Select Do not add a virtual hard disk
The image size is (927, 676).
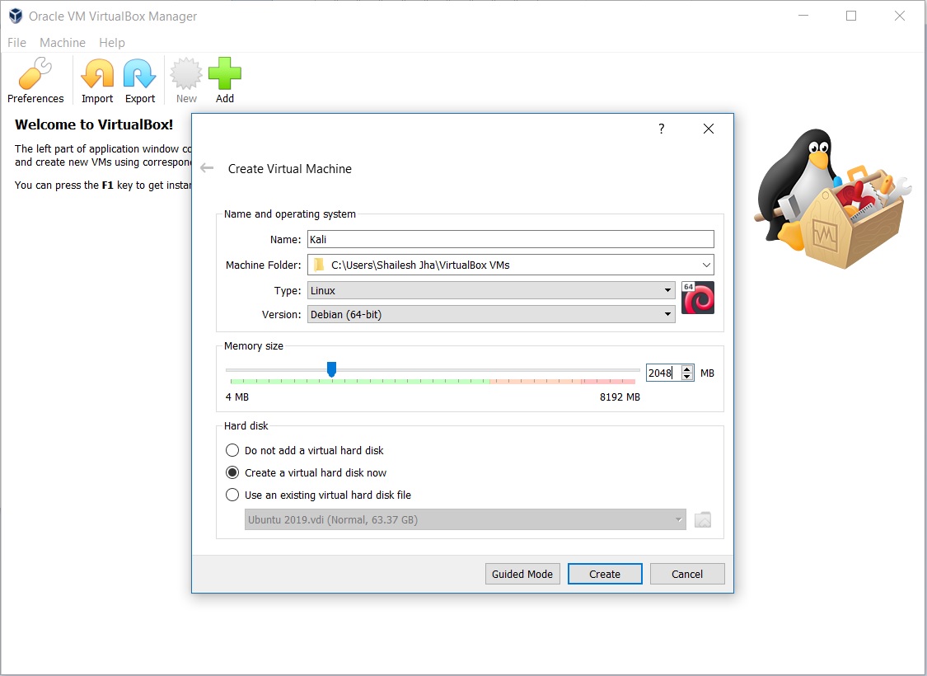(304, 451)
